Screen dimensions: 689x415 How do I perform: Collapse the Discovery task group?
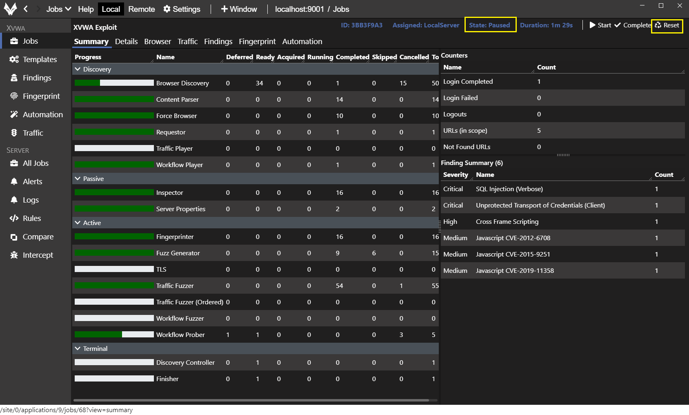pos(78,69)
